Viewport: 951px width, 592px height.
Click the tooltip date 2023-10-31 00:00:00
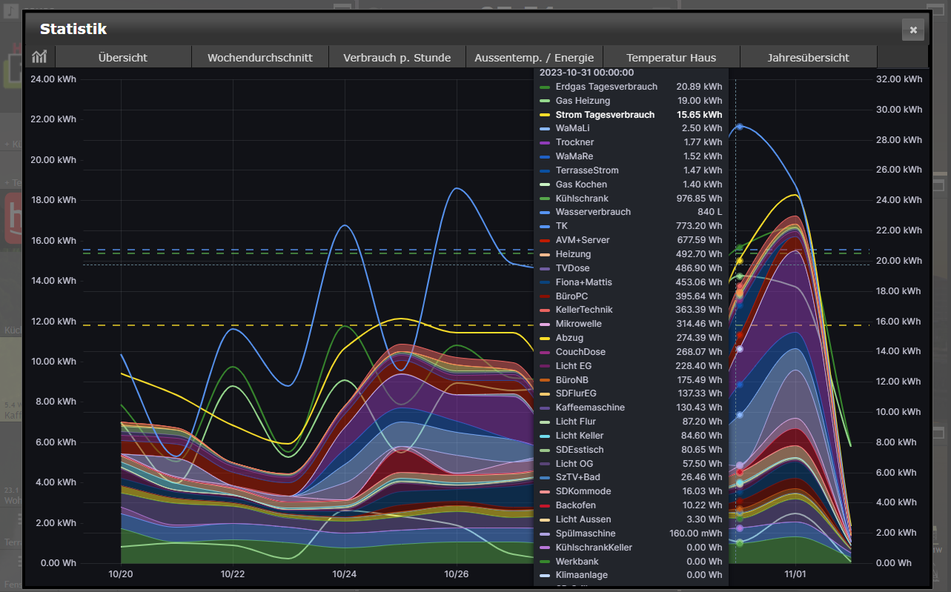click(x=587, y=73)
